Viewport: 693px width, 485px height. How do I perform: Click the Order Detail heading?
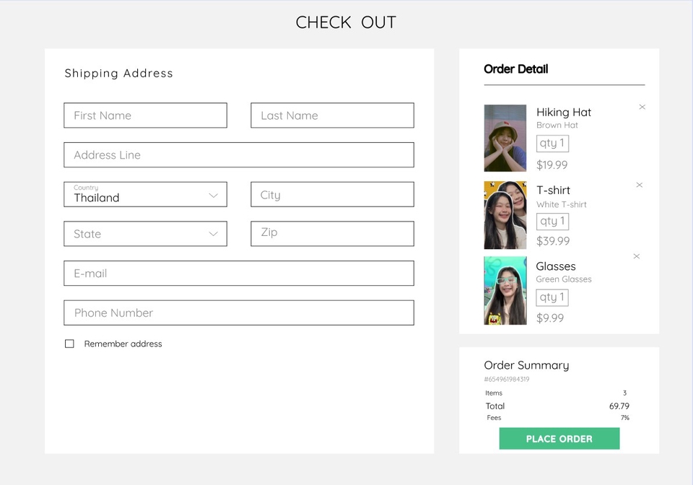(x=515, y=69)
